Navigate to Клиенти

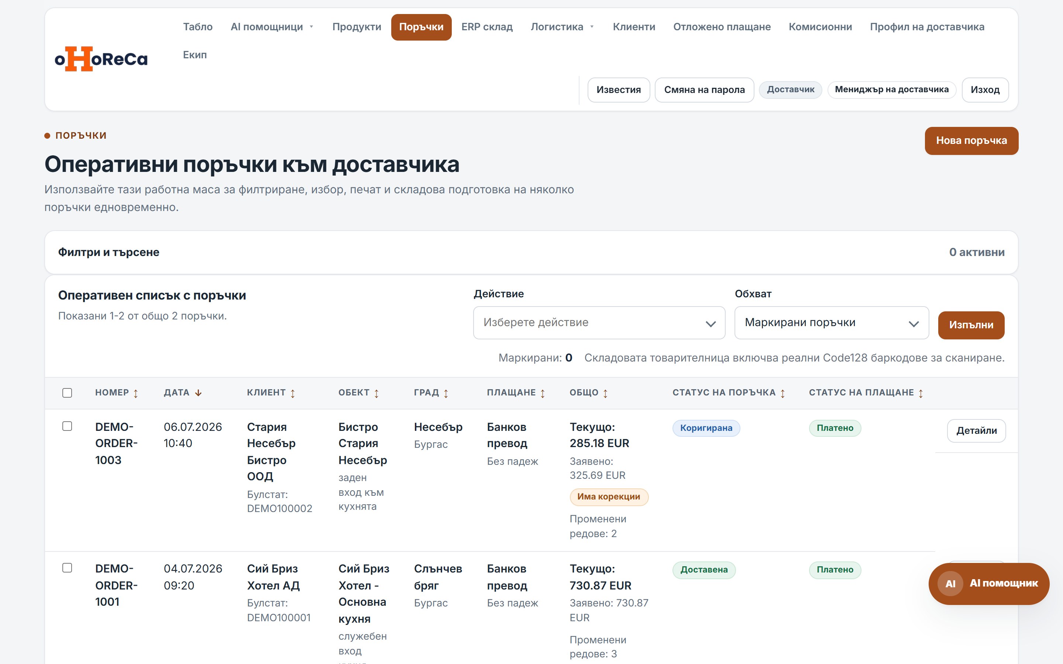click(634, 27)
